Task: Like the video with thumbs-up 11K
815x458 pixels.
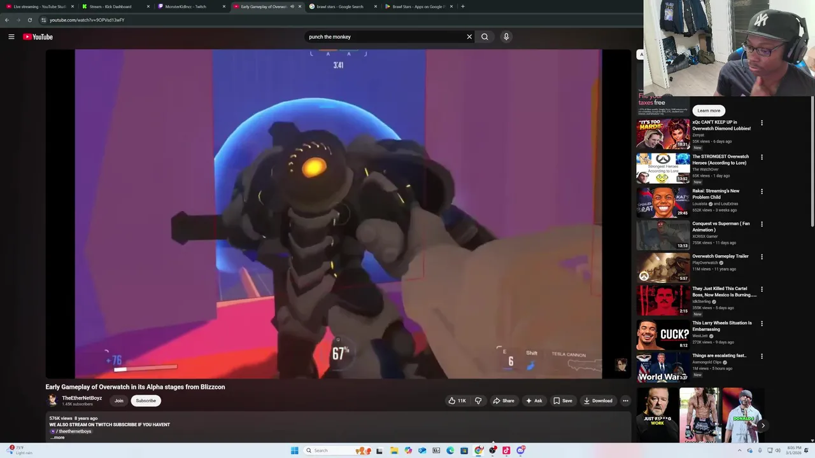Action: pyautogui.click(x=457, y=401)
